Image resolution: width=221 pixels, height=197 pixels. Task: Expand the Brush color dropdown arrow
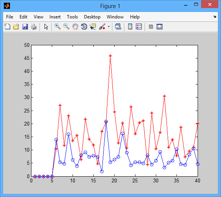click(109, 26)
